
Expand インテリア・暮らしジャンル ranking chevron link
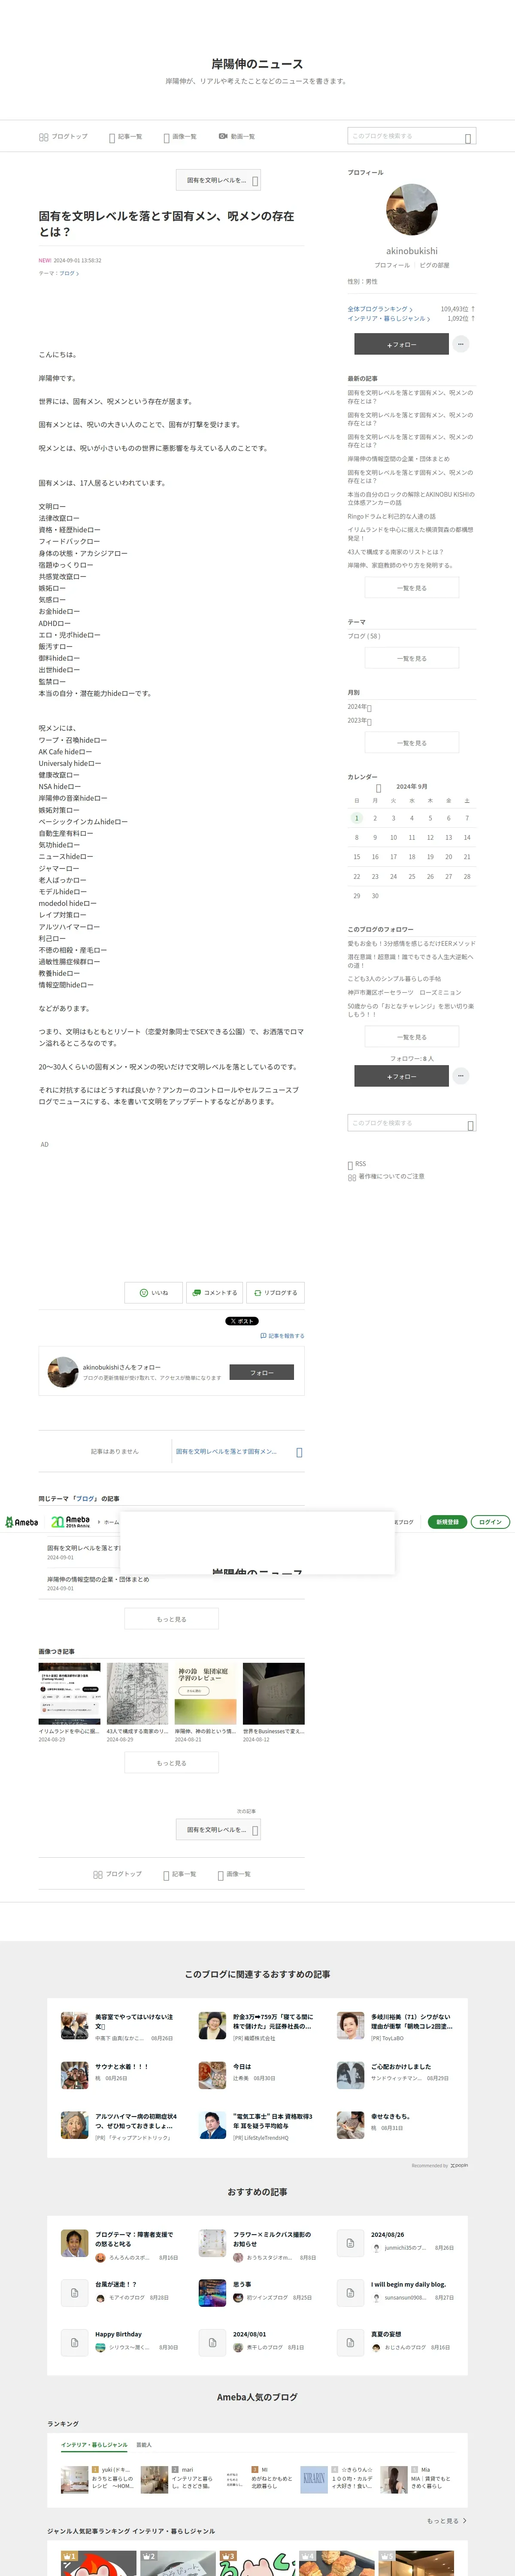(389, 319)
